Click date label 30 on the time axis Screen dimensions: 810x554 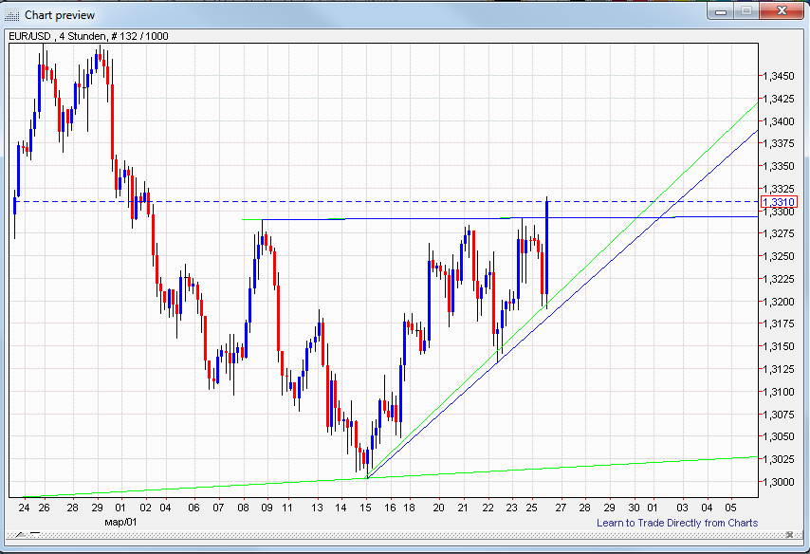pyautogui.click(x=634, y=508)
